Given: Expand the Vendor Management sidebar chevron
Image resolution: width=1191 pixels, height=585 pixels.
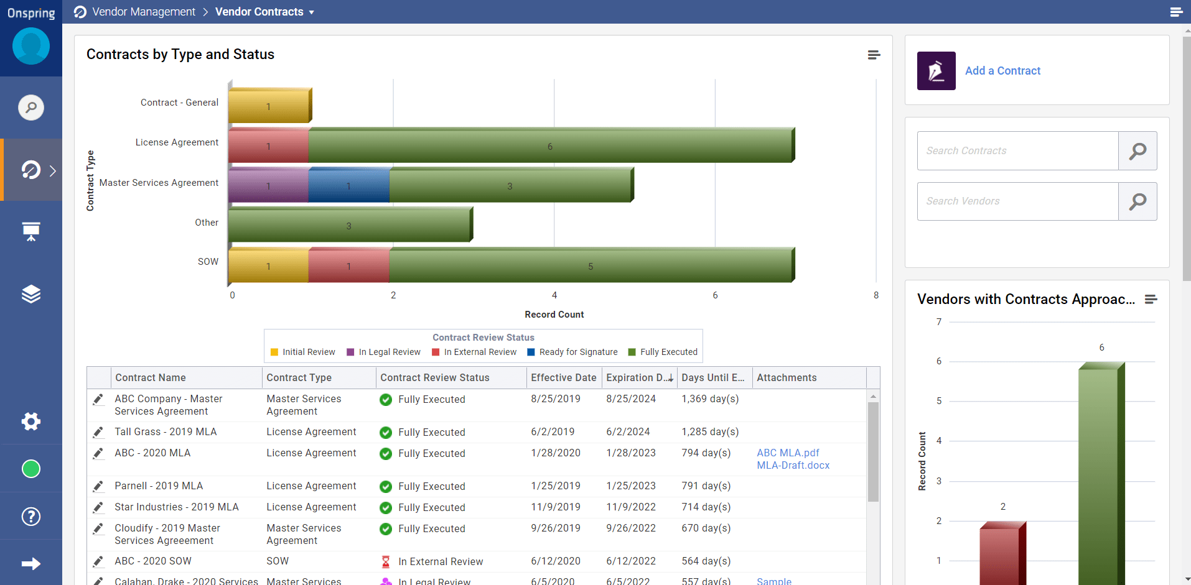Looking at the screenshot, I should pyautogui.click(x=53, y=171).
